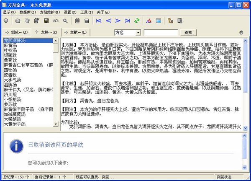Viewport: 251px width, 181px height.
Task: Switch to the 方解 tab
Action: click(x=46, y=32)
